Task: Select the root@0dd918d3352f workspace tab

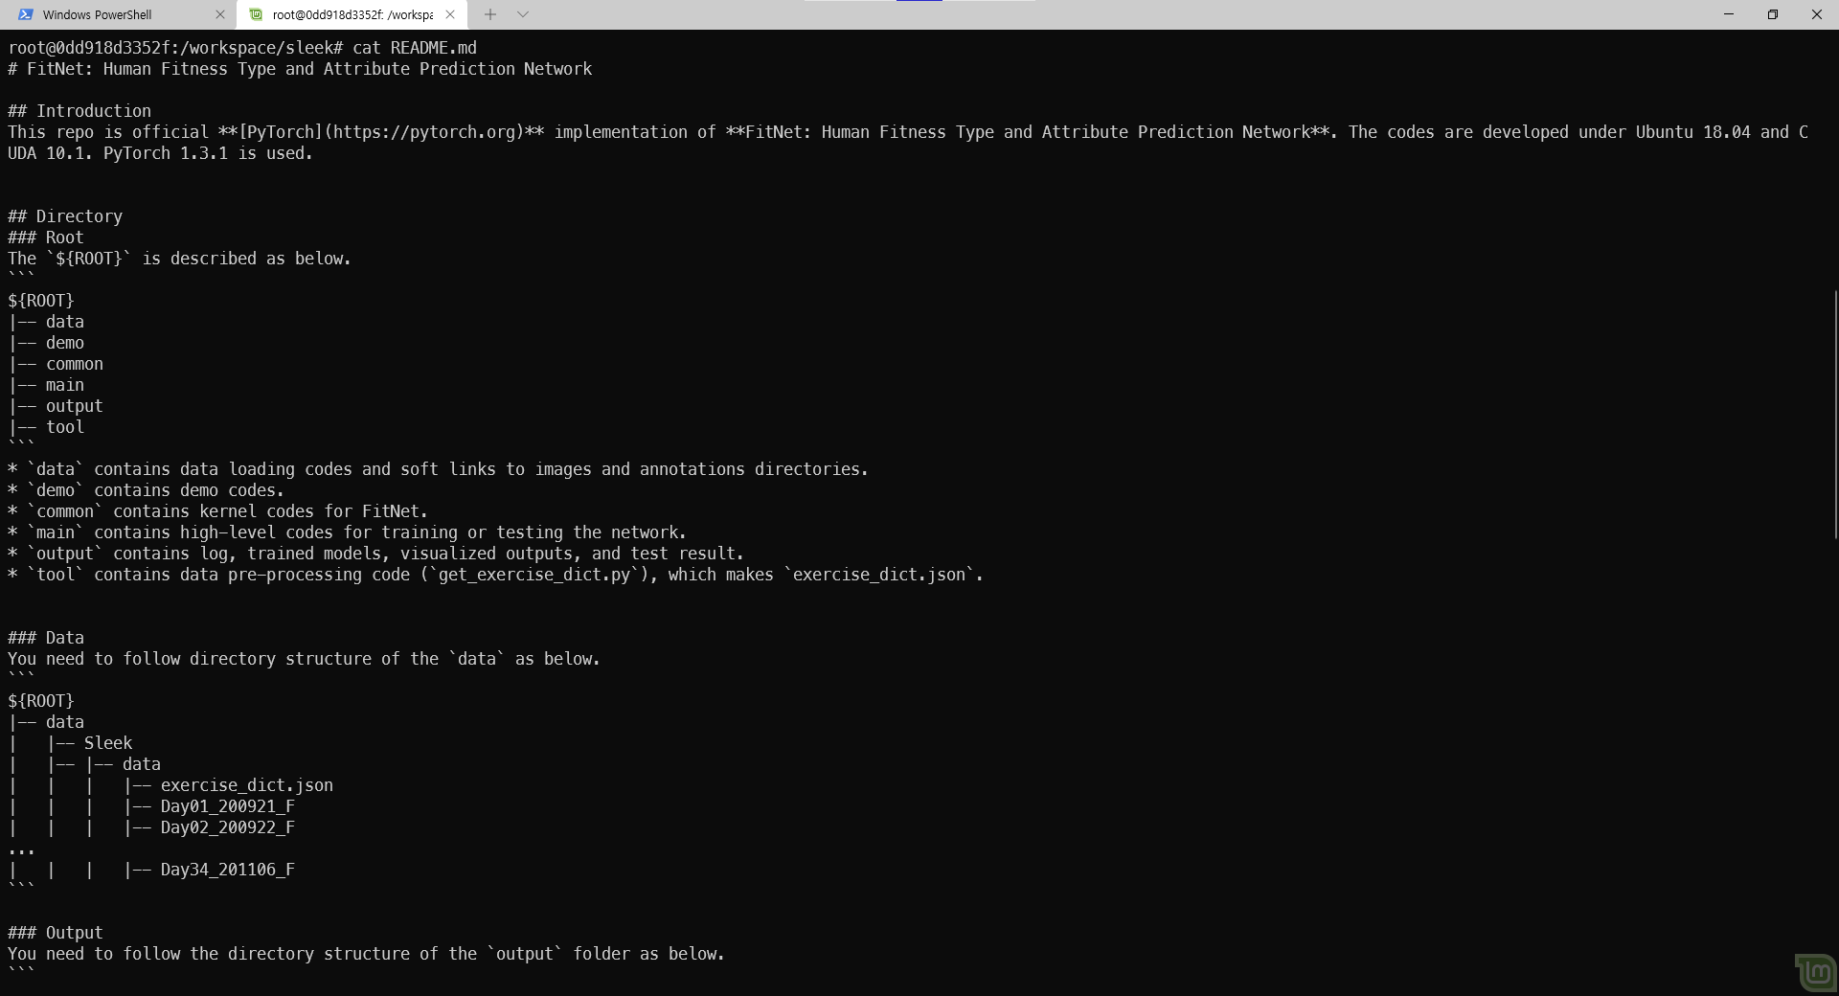Action: tap(352, 14)
